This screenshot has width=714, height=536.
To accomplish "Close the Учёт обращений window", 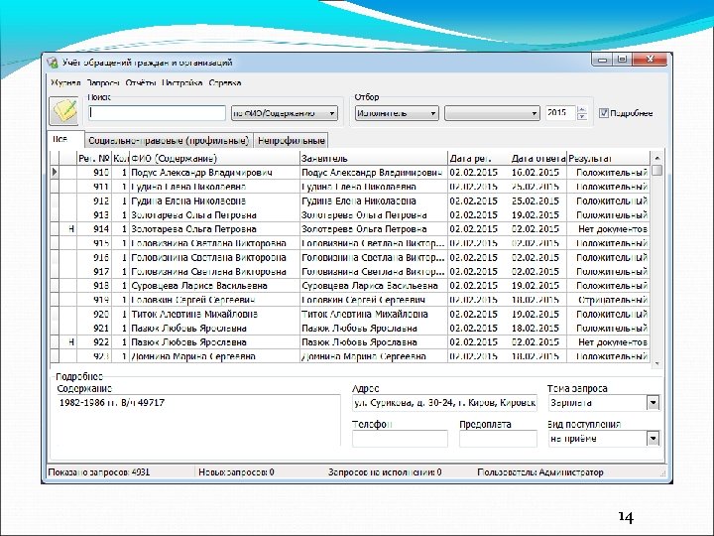I will click(651, 60).
